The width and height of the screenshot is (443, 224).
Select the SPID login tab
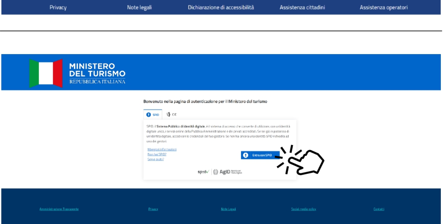tap(153, 114)
